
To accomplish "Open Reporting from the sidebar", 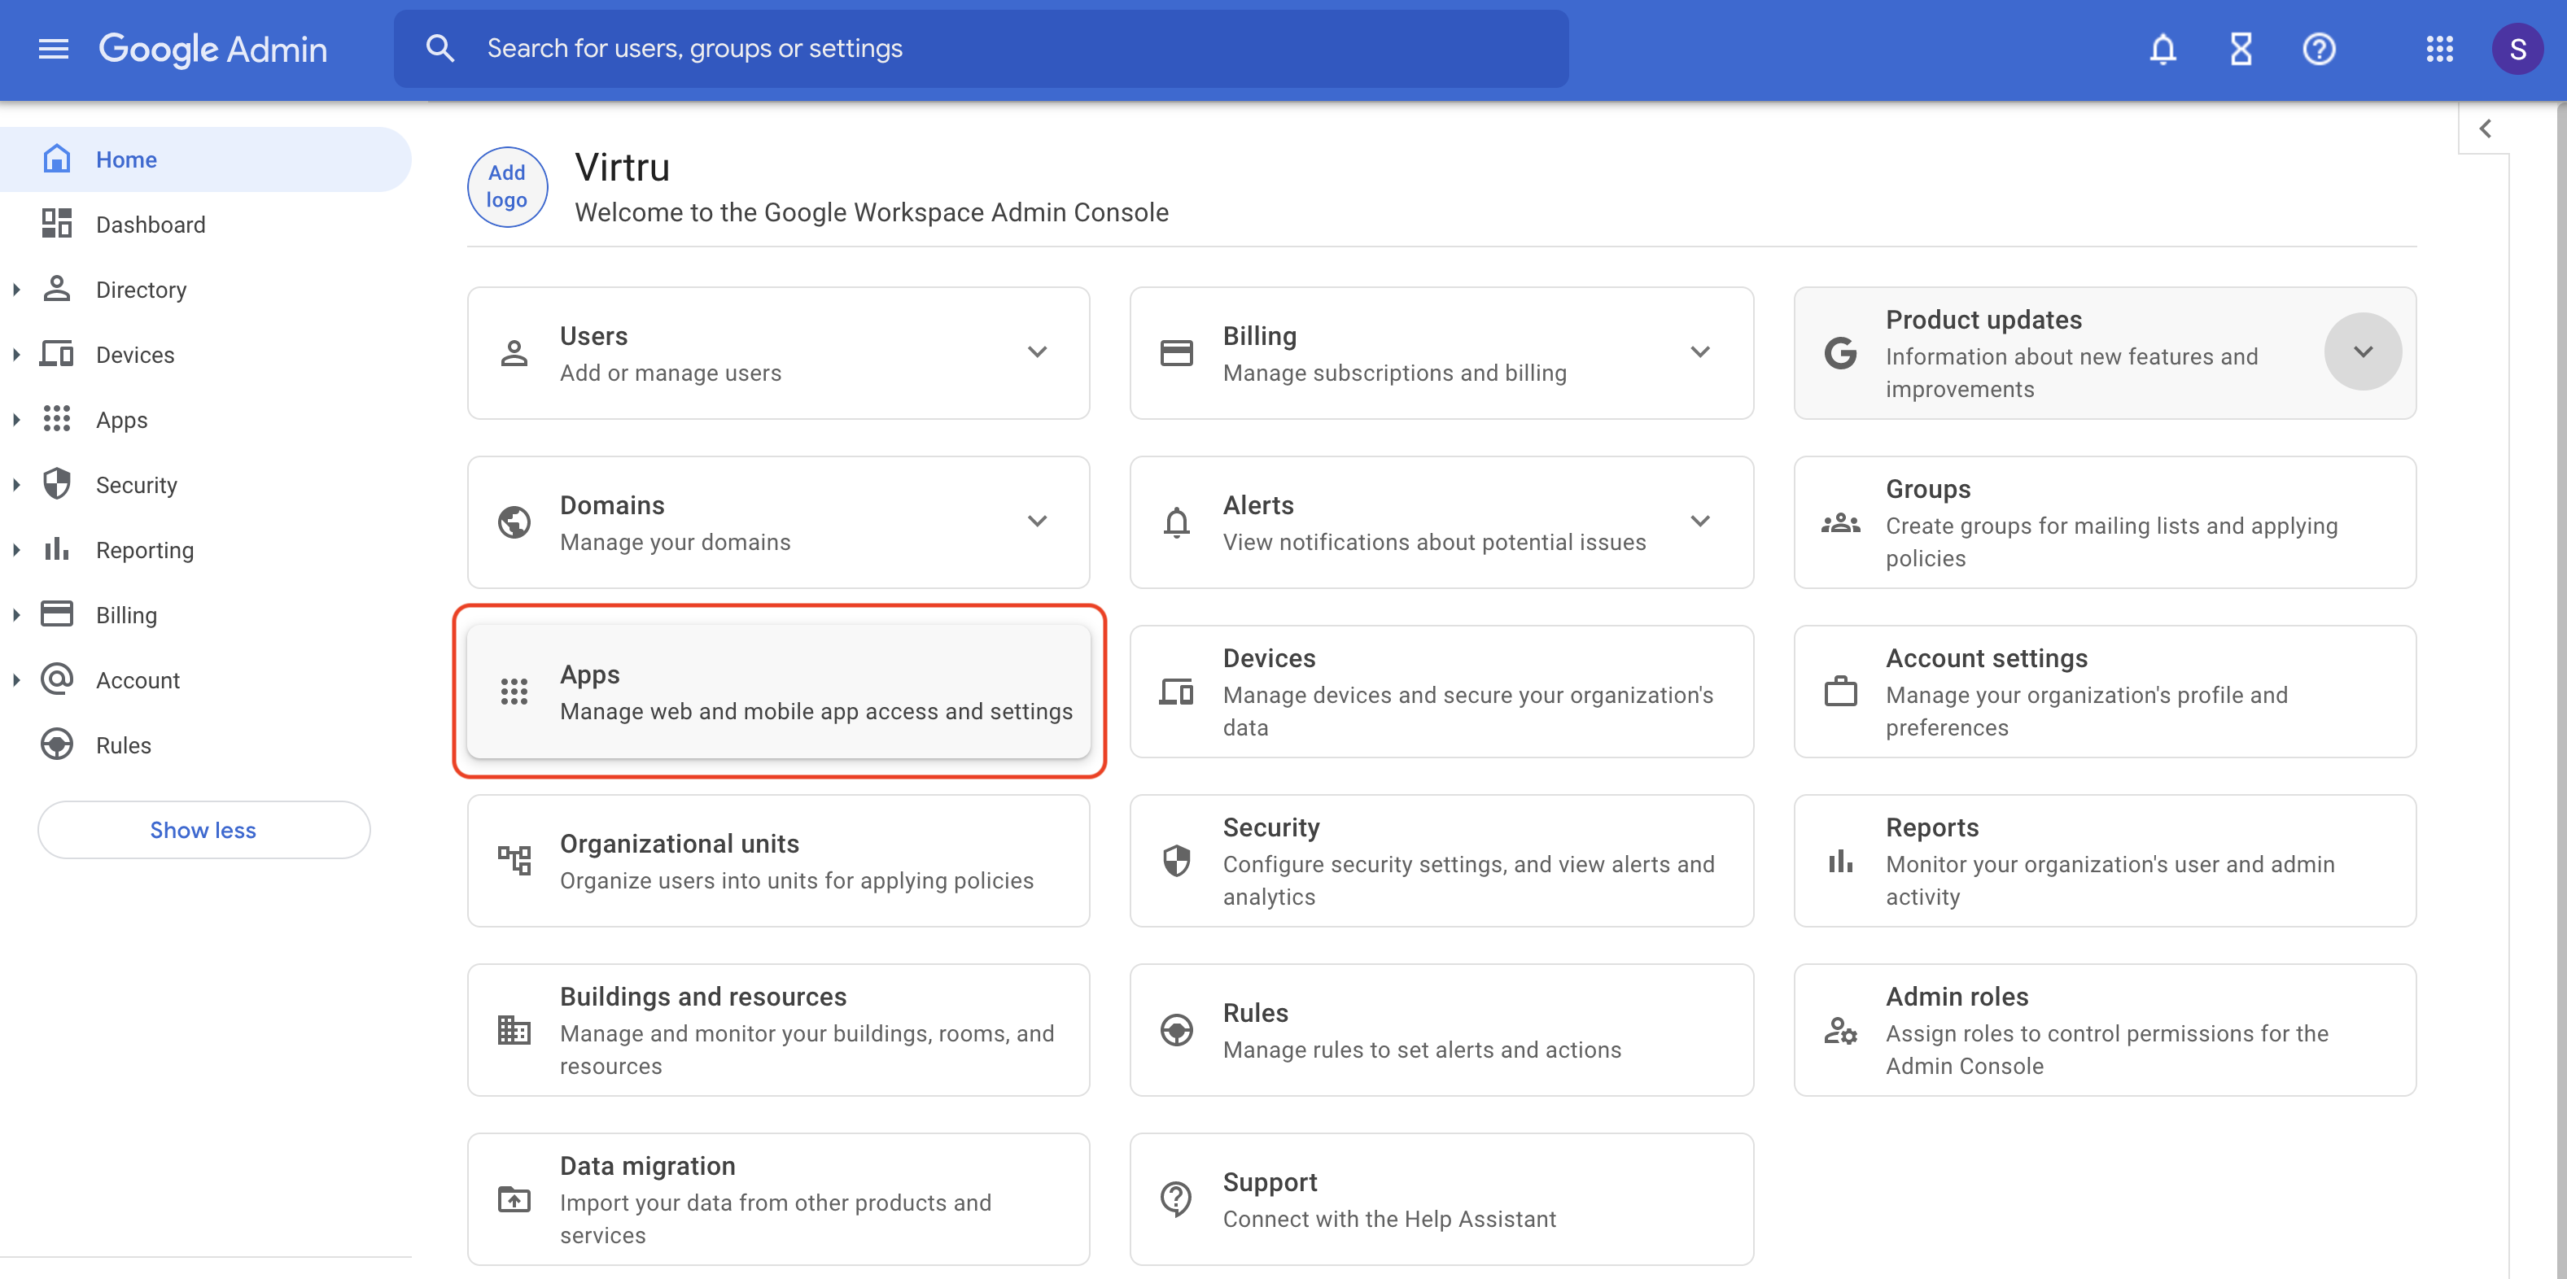I will click(x=146, y=549).
